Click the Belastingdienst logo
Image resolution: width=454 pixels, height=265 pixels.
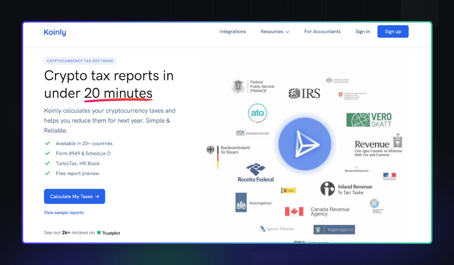[x=253, y=203]
